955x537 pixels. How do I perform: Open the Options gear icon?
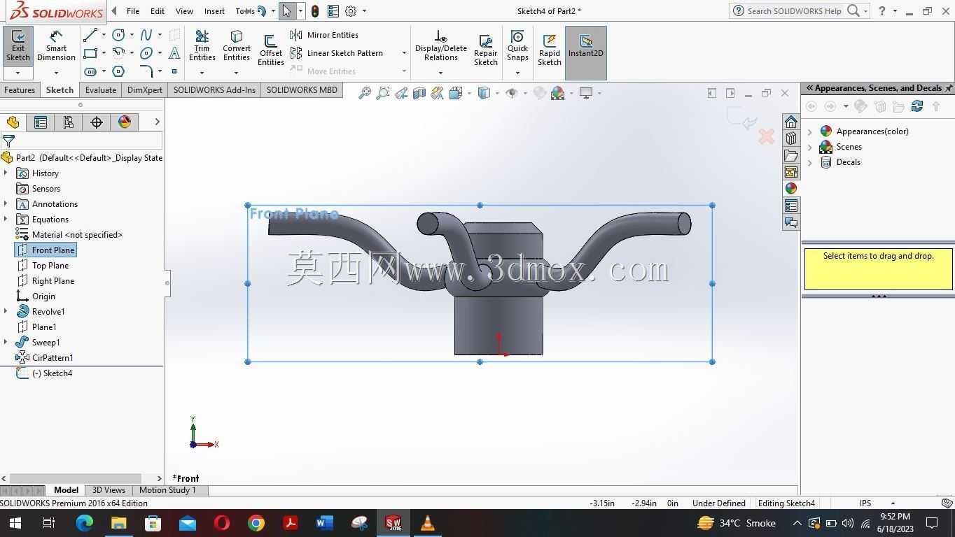click(x=351, y=11)
